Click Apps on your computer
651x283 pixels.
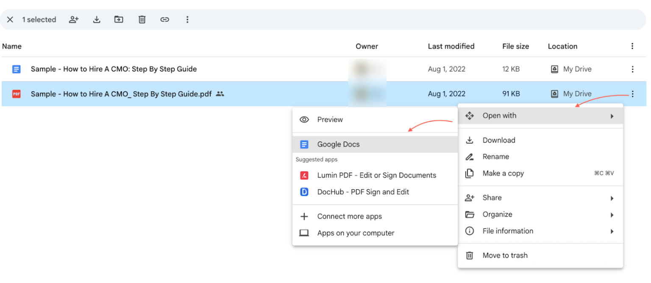(x=356, y=233)
